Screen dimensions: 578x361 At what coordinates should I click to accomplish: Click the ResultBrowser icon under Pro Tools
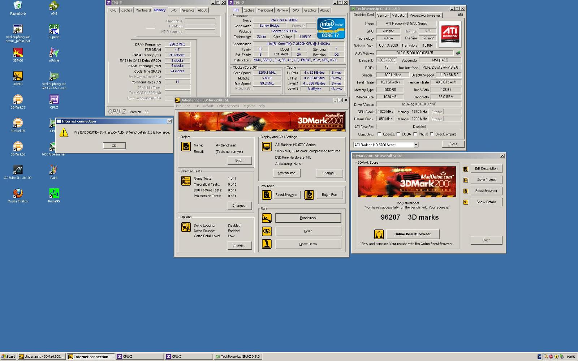[267, 195]
